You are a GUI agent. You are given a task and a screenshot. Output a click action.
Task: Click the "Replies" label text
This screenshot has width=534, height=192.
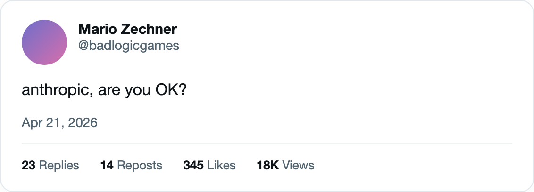(59, 165)
